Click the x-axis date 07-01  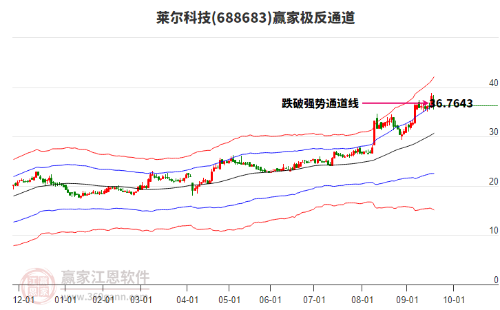tap(314, 300)
